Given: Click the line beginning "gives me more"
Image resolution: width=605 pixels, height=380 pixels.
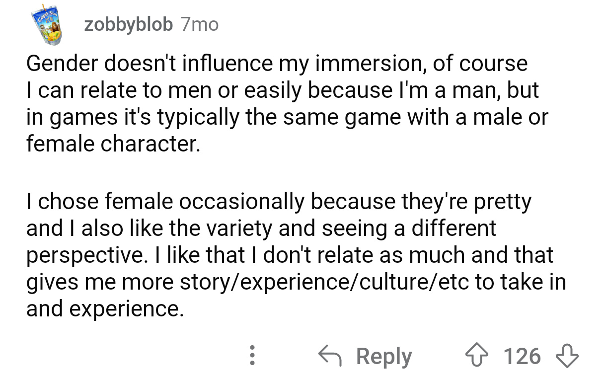Looking at the screenshot, I should tap(296, 282).
